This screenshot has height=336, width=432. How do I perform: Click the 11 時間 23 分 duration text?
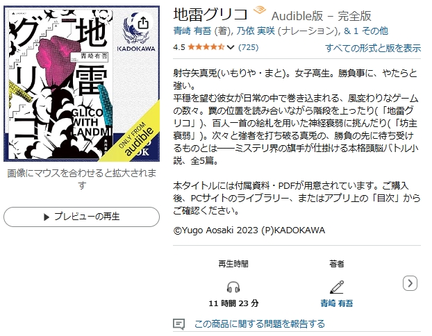233,303
